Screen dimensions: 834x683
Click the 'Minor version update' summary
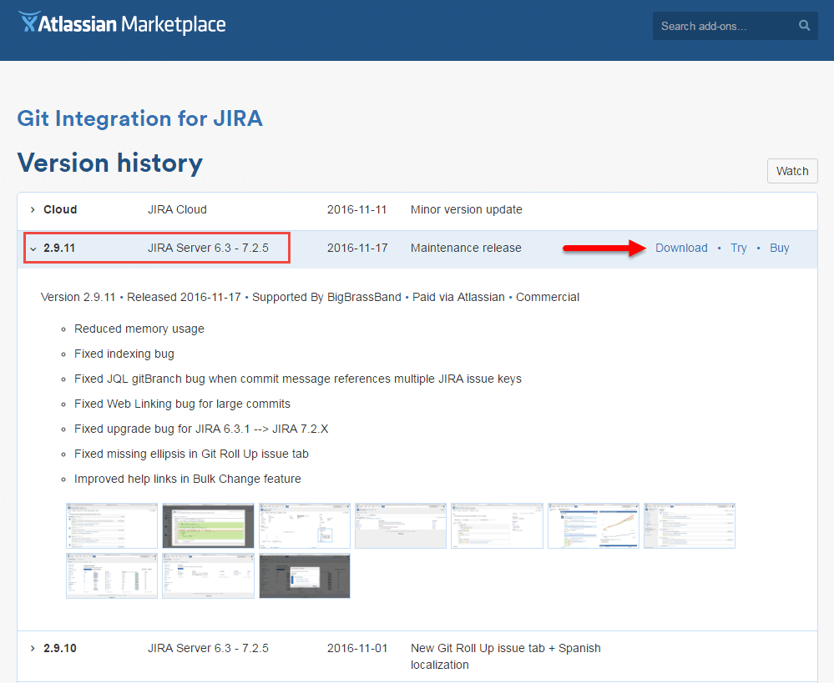467,209
